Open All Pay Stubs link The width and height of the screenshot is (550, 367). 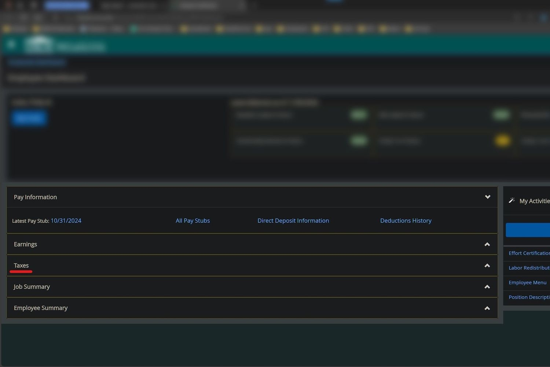[192, 221]
